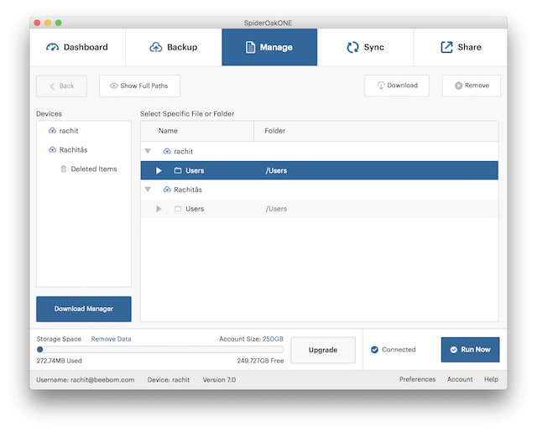The height and width of the screenshot is (432, 537).
Task: Click the Dashboard gauge icon
Action: [x=52, y=47]
